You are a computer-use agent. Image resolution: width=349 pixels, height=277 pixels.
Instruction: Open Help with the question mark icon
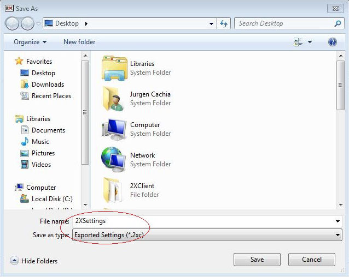point(332,42)
